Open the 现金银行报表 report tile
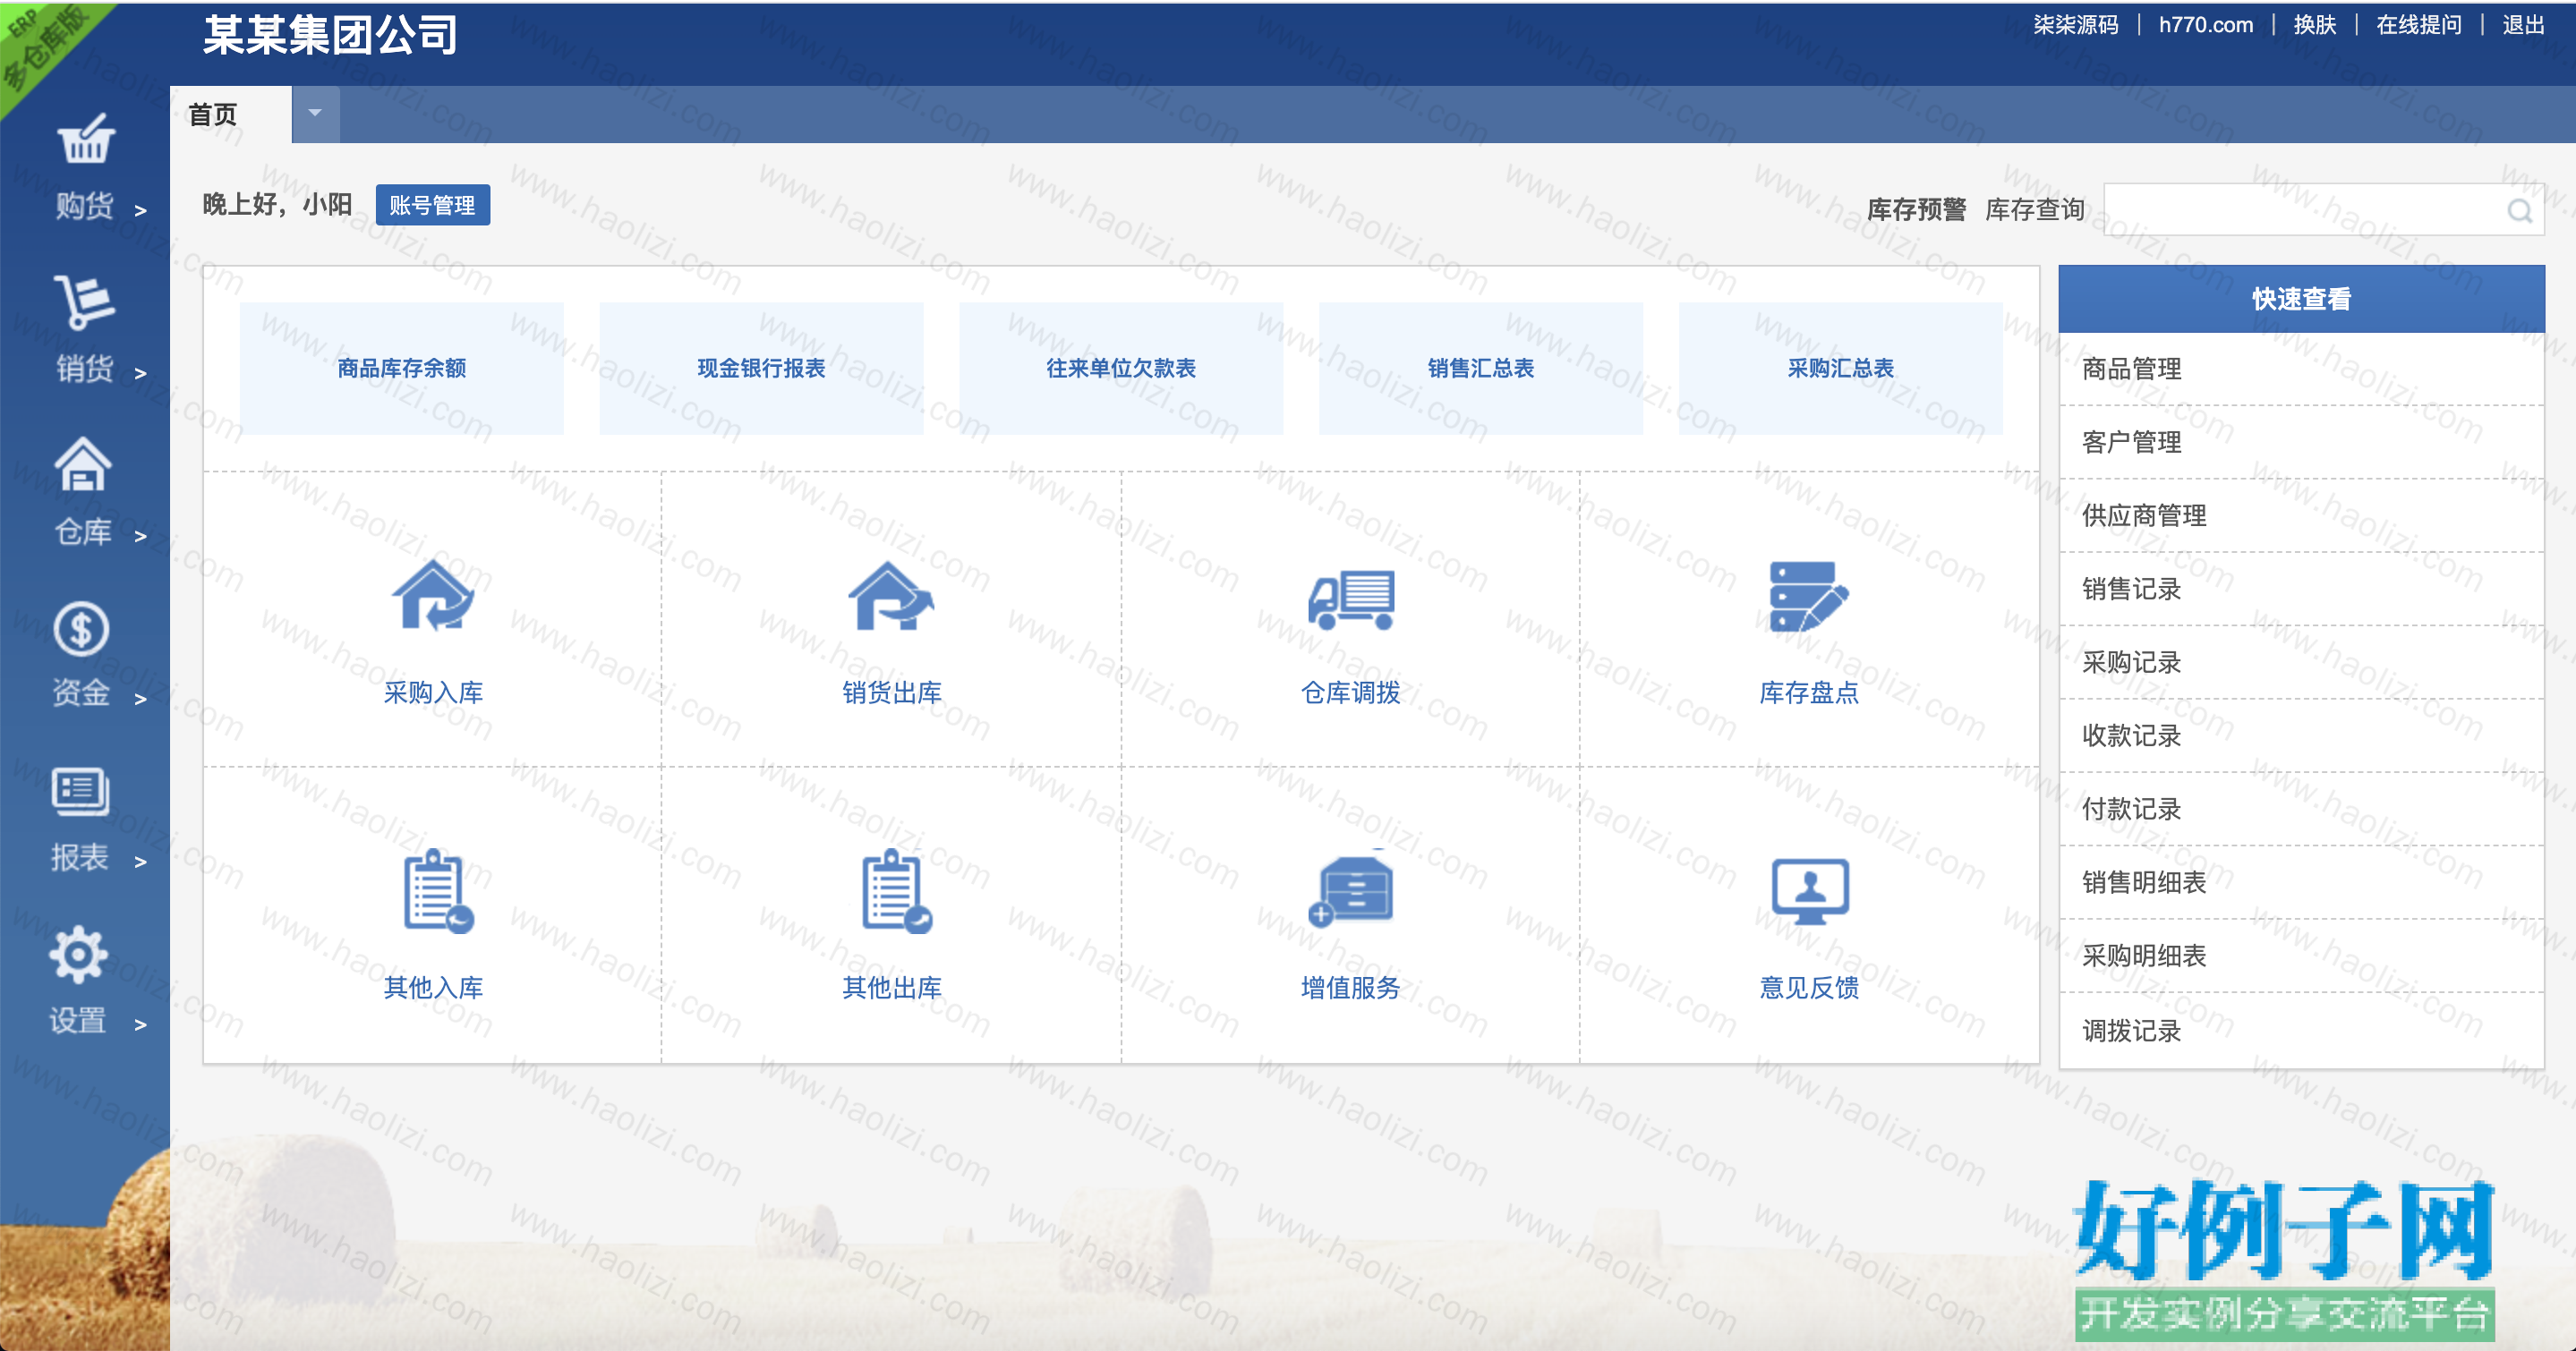The height and width of the screenshot is (1351, 2576). (x=761, y=369)
